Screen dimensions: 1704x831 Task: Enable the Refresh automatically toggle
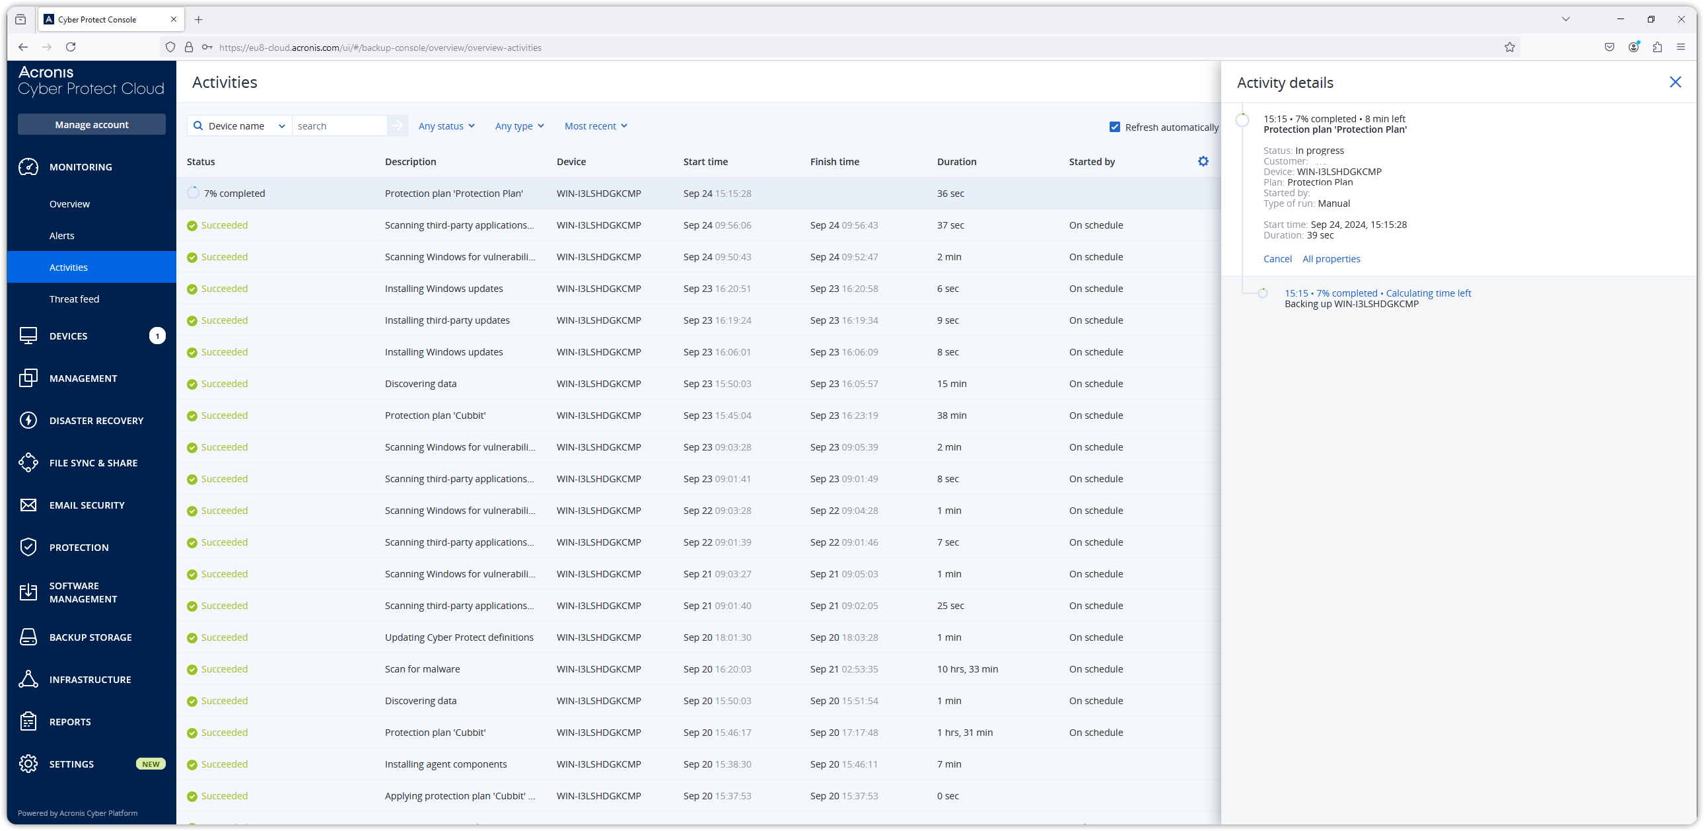click(1114, 127)
